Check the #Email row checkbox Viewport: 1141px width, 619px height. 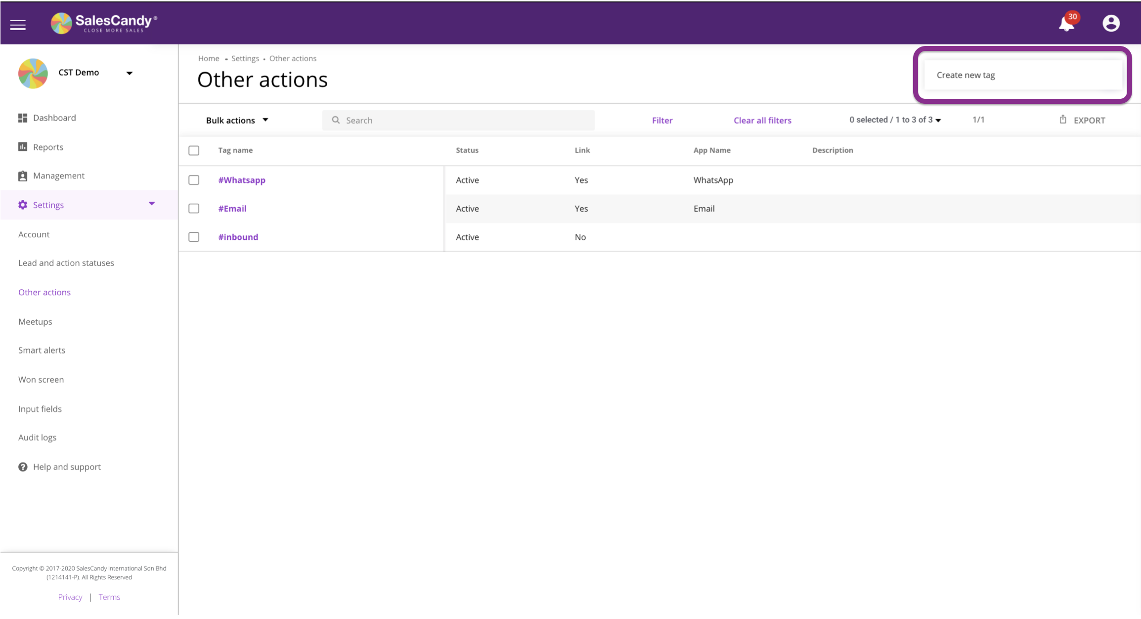194,209
